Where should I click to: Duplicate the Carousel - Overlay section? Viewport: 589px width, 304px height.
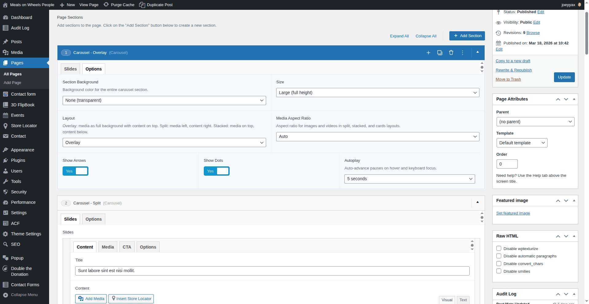click(440, 52)
